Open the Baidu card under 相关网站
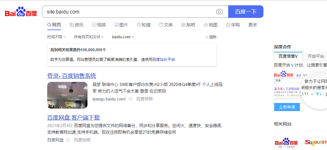The width and height of the screenshot is (327, 150). pos(286,141)
